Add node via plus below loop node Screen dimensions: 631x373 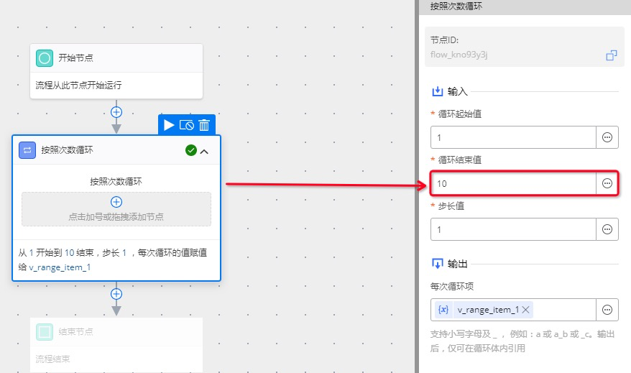116,294
